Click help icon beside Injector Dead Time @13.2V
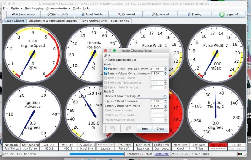Viewport: 251px width, 160px height. point(106,69)
